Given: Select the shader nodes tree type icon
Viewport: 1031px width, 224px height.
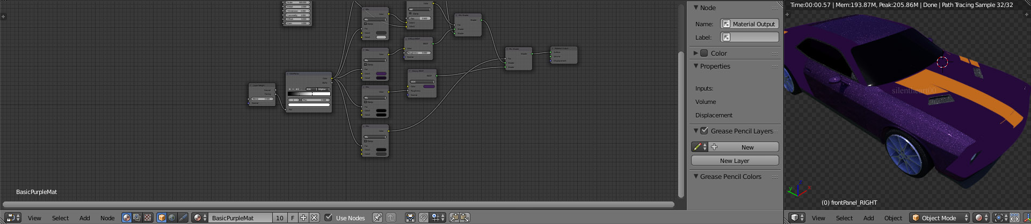Looking at the screenshot, I should [127, 218].
